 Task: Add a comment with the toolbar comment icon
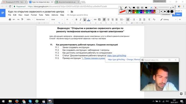point(99,19)
